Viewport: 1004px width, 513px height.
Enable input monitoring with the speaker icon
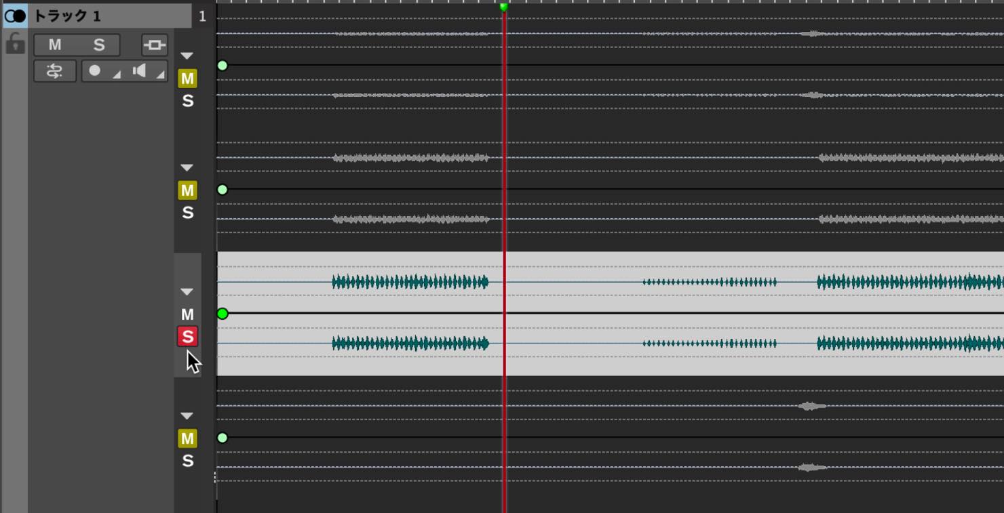[x=139, y=70]
